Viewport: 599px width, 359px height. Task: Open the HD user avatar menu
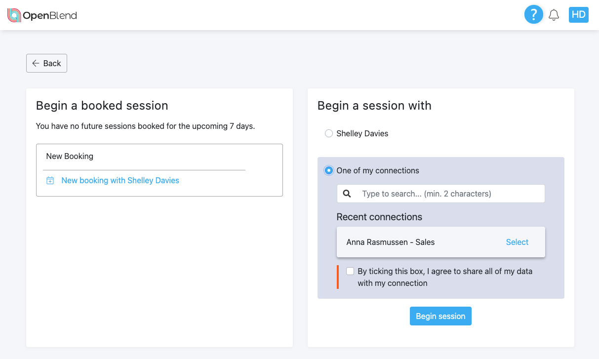tap(578, 15)
